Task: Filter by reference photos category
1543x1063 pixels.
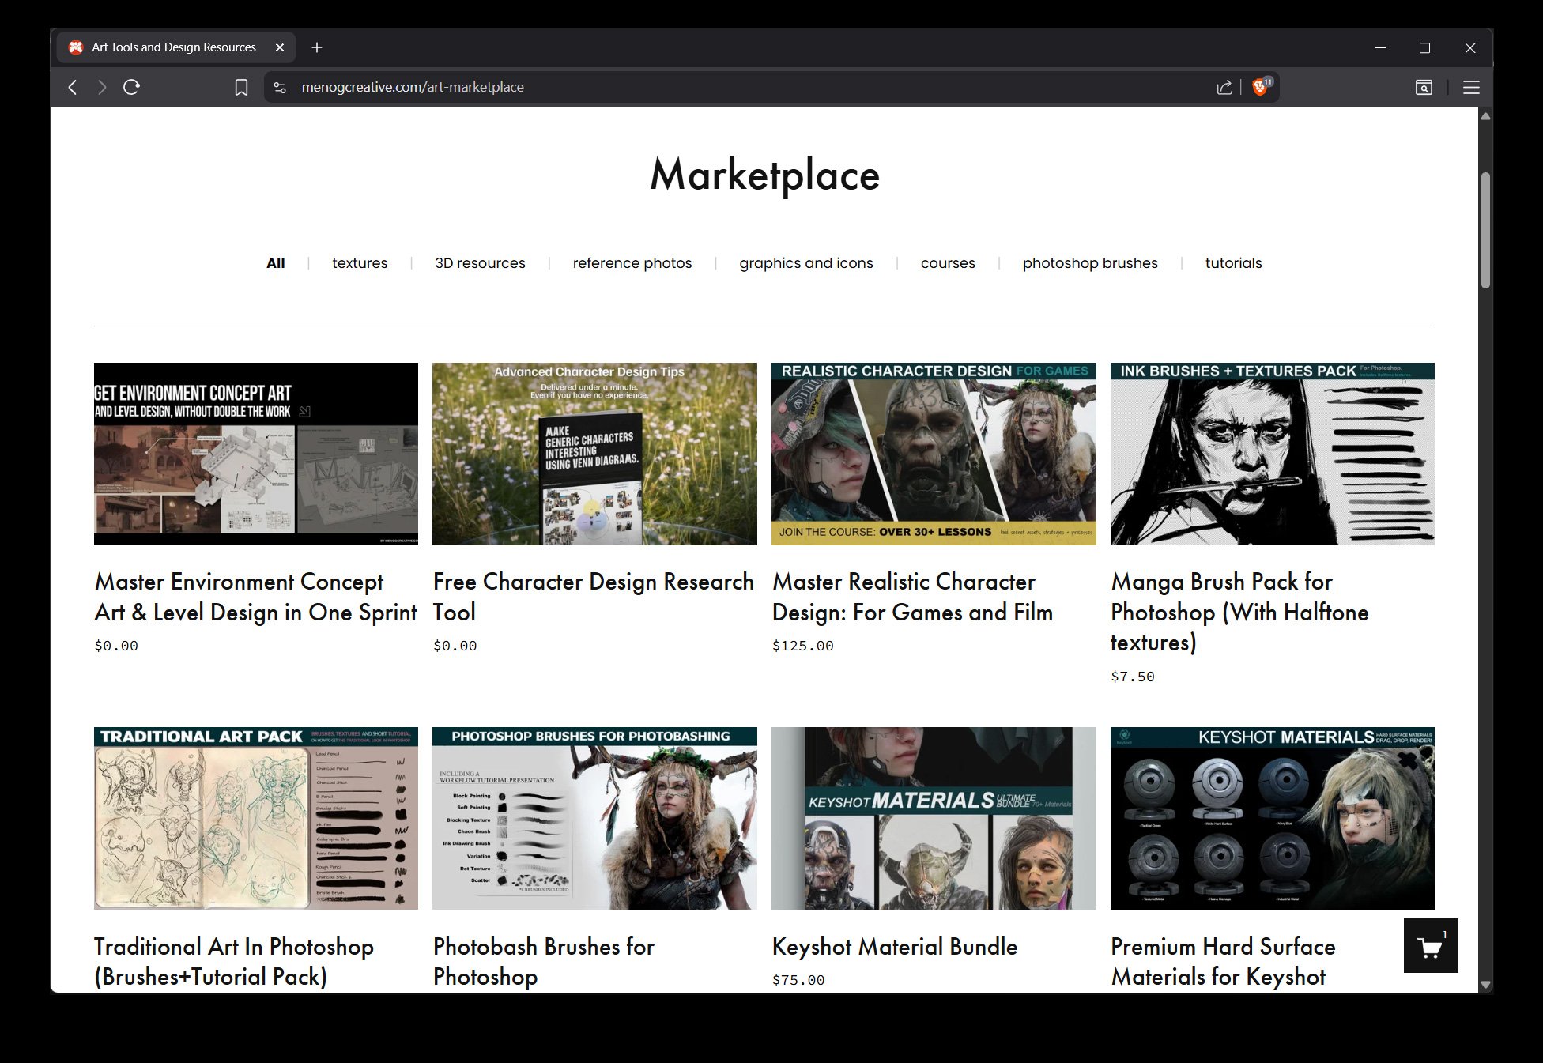Action: pos(632,263)
